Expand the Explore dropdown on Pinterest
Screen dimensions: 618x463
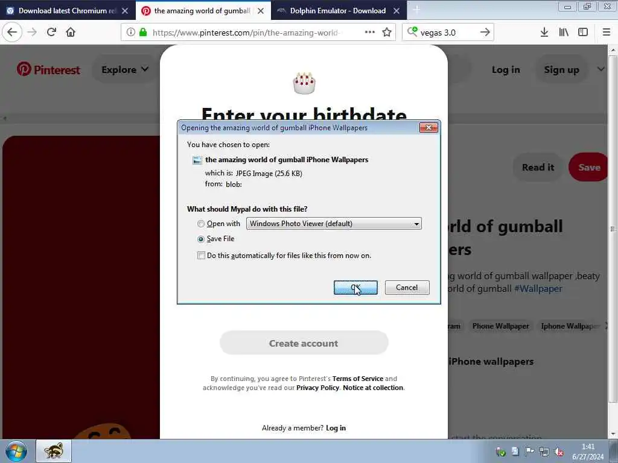click(124, 70)
